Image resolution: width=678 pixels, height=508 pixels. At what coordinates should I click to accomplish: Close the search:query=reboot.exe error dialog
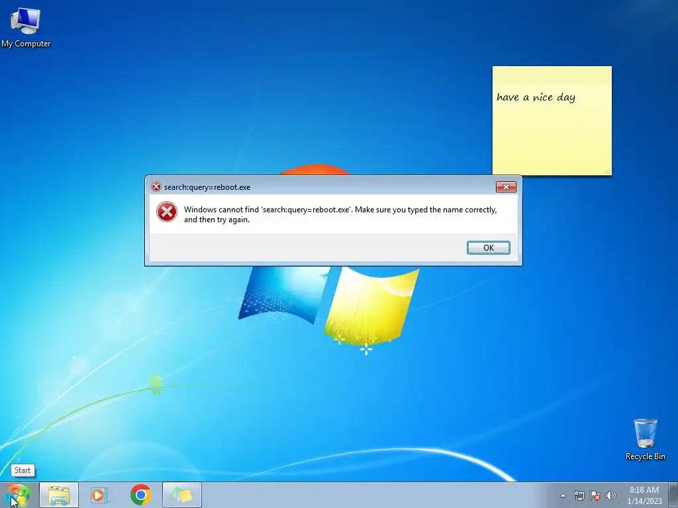click(x=506, y=187)
